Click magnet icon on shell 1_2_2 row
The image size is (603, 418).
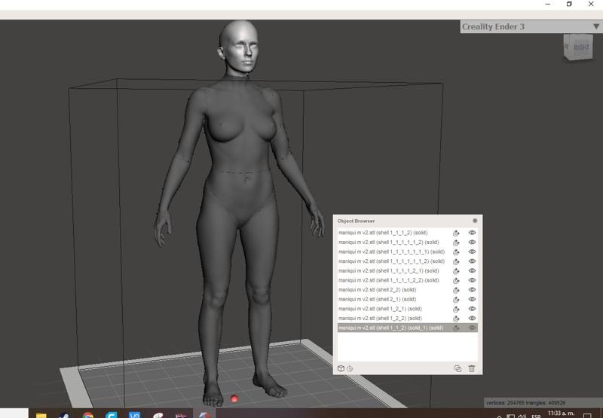(456, 319)
